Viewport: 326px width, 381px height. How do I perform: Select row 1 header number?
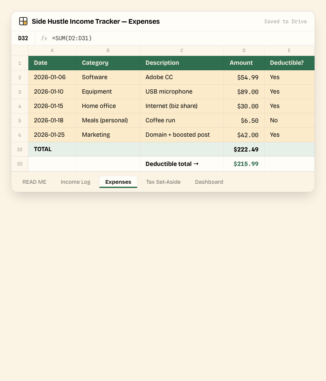tap(19, 63)
